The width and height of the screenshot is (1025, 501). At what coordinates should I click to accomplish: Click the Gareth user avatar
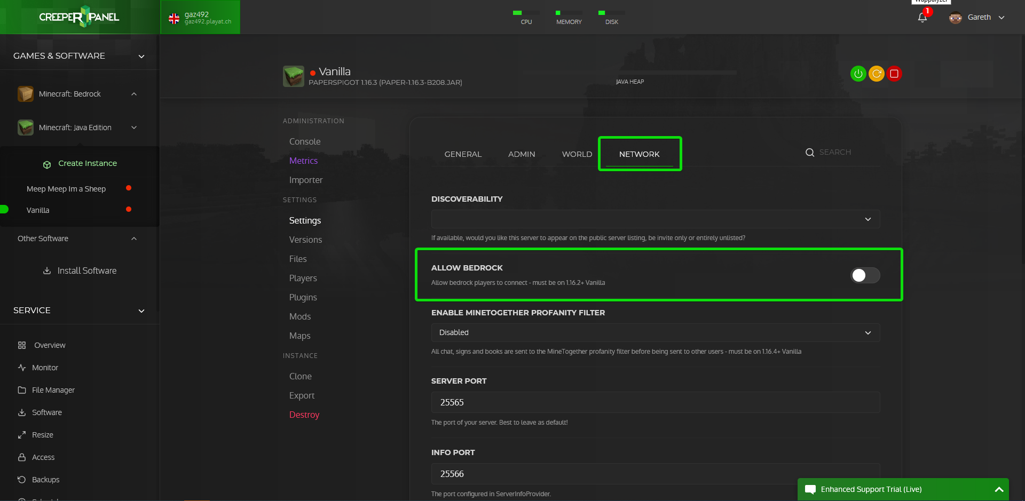coord(956,18)
